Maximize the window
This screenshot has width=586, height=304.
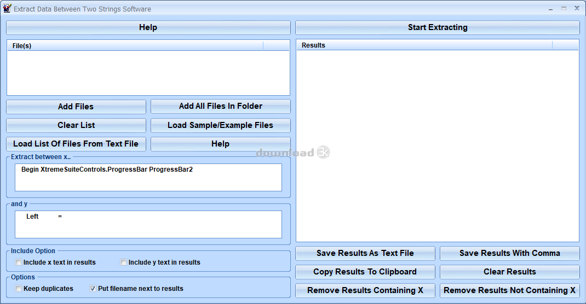pyautogui.click(x=564, y=9)
